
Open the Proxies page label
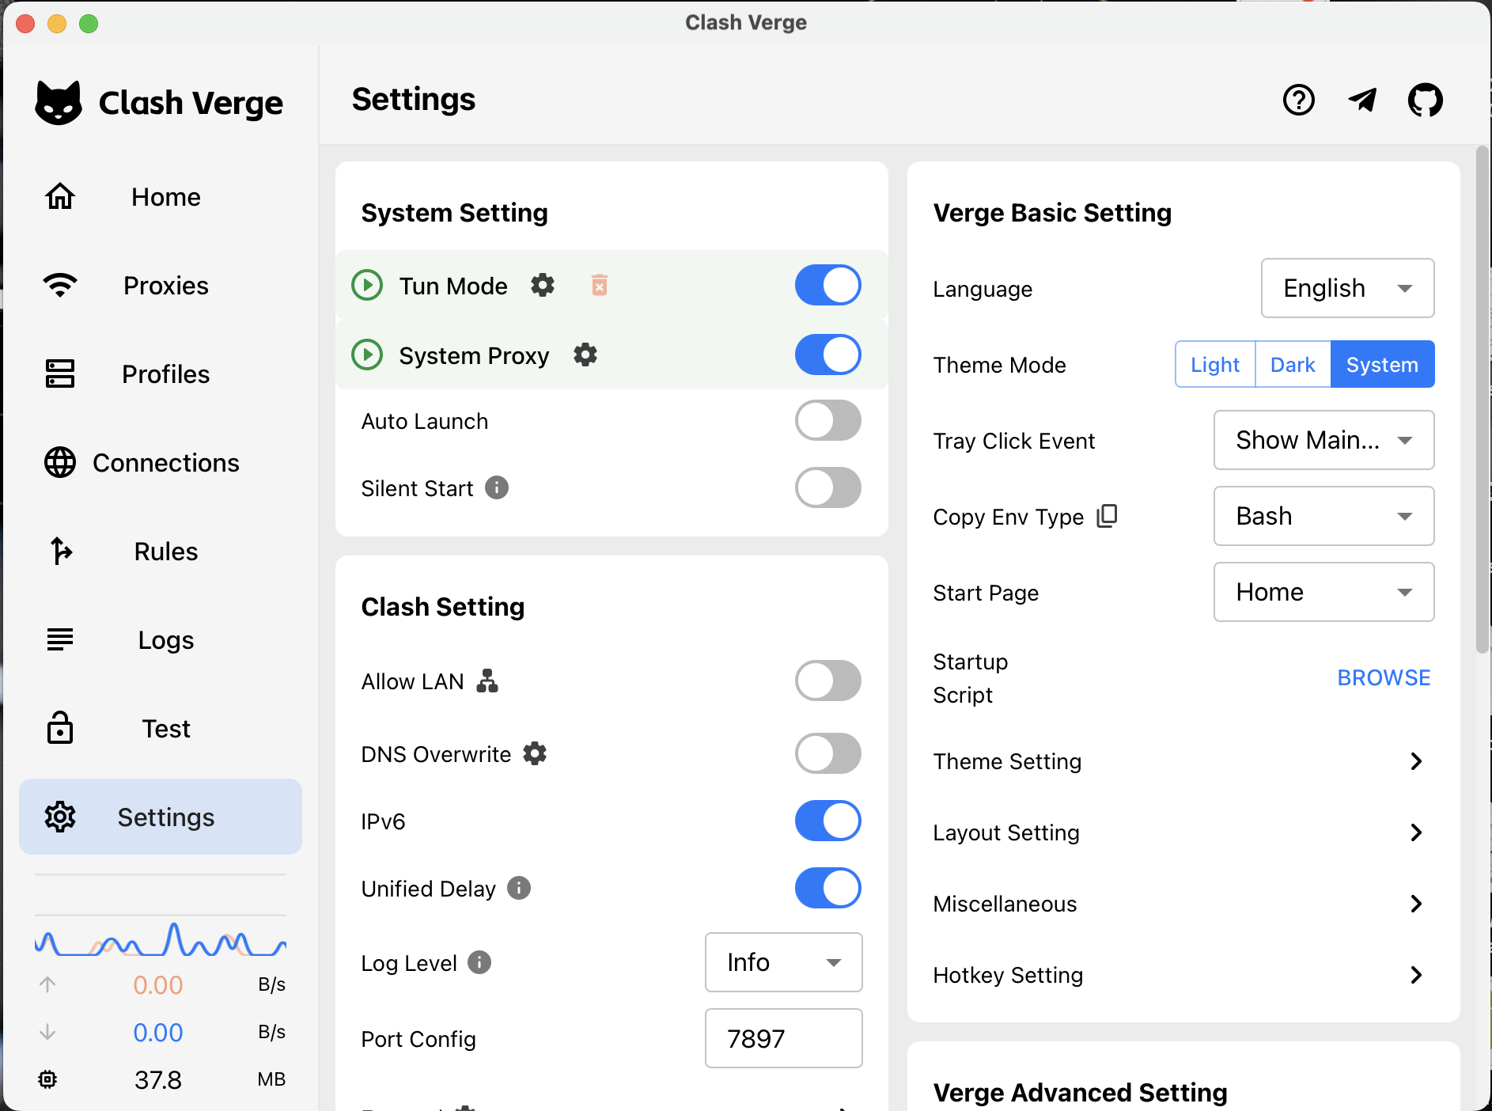166,286
